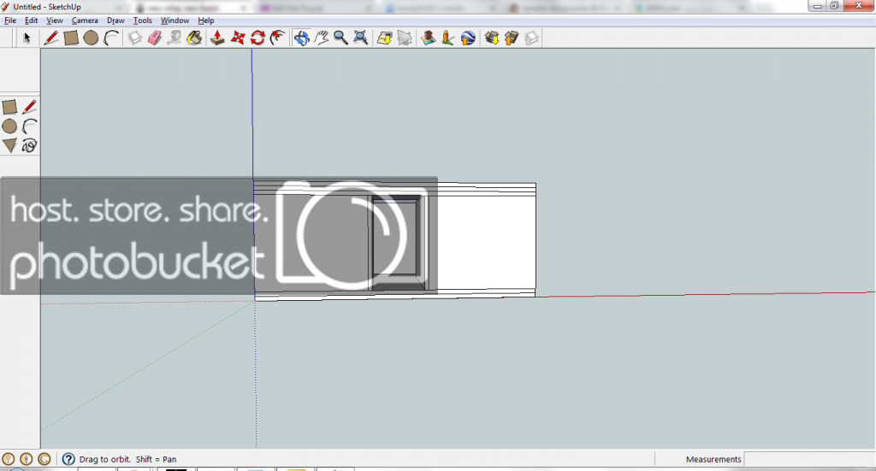
Task: Pick the Circle tool in the top toolbar
Action: (x=91, y=38)
